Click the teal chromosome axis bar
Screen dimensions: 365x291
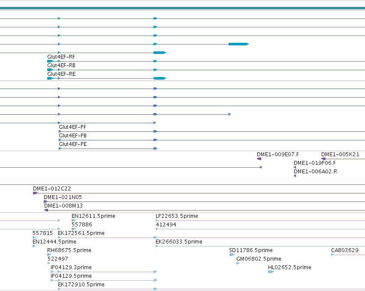click(183, 9)
